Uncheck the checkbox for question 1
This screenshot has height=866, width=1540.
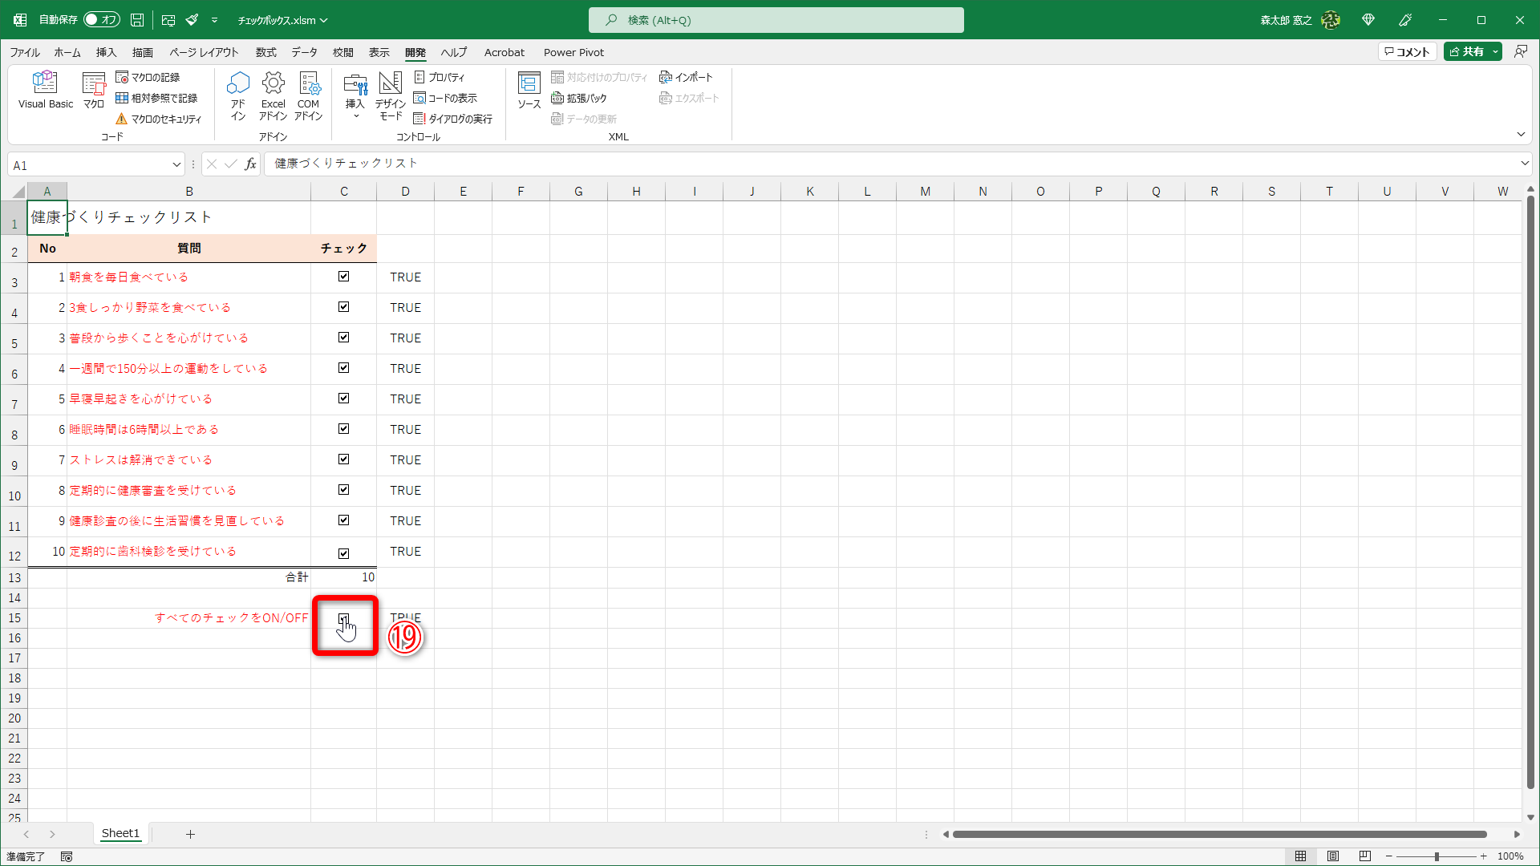tap(343, 277)
